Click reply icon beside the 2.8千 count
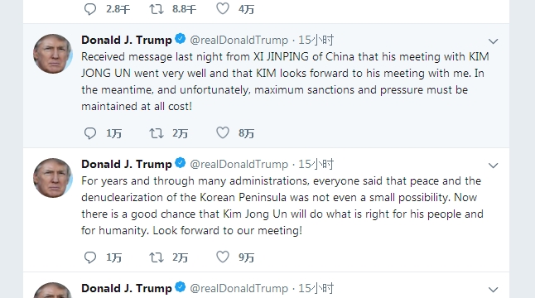 tap(90, 9)
